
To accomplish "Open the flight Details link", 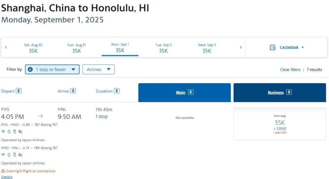I will pos(7,177).
